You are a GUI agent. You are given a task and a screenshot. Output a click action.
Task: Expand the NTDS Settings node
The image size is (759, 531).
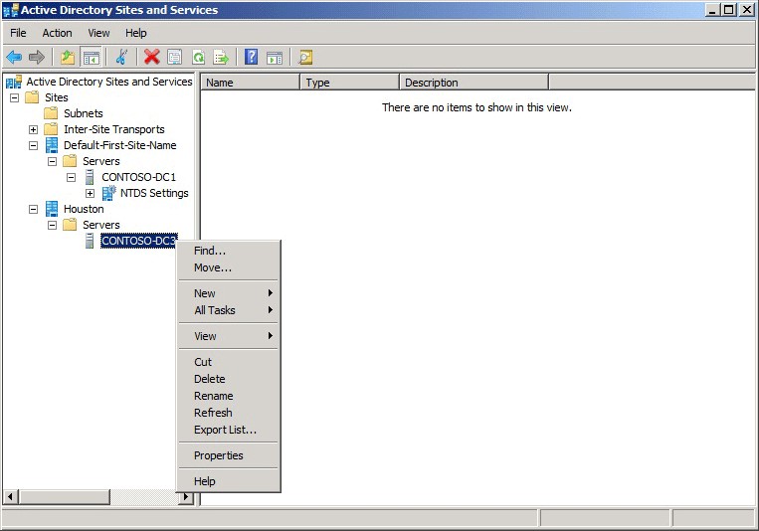pyautogui.click(x=90, y=193)
